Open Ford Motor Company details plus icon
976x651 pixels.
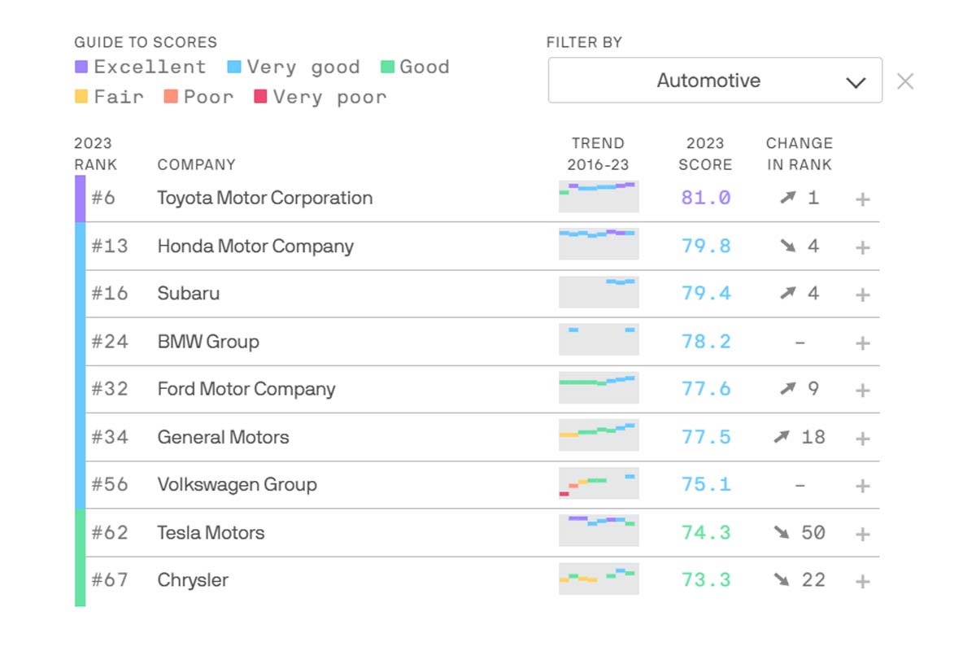coord(863,390)
